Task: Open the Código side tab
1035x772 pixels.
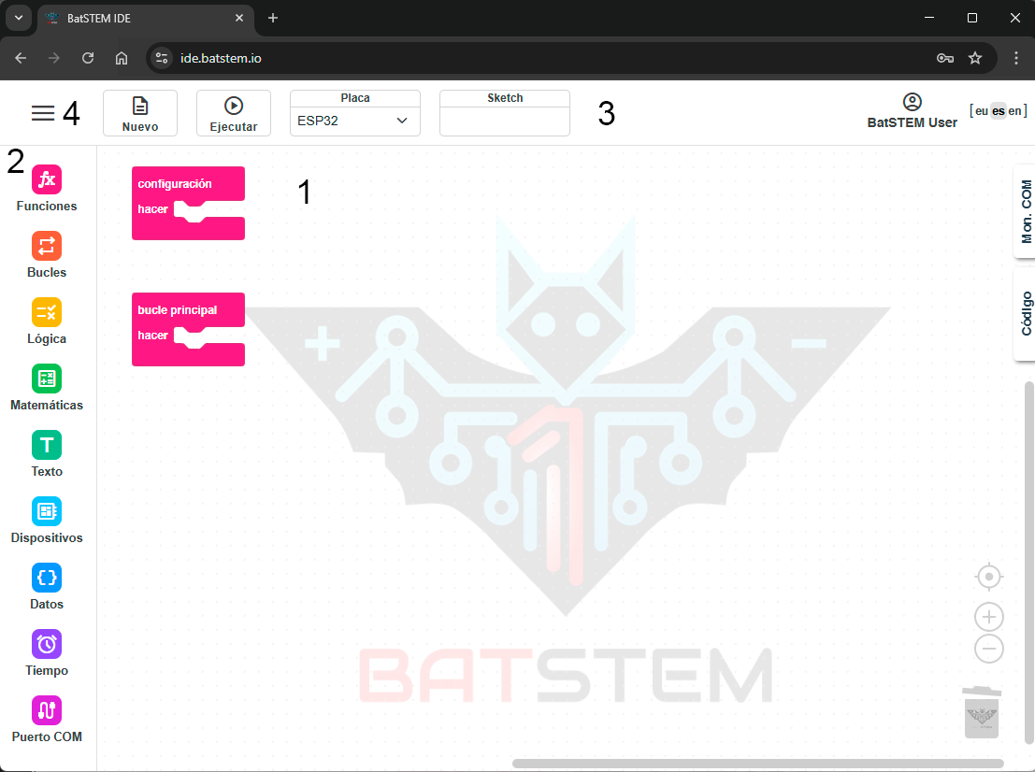Action: pyautogui.click(x=1027, y=313)
